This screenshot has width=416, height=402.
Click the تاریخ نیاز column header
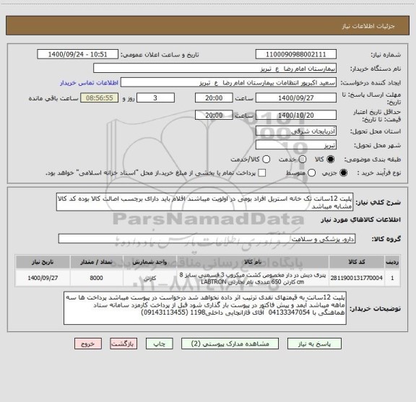coord(43,262)
